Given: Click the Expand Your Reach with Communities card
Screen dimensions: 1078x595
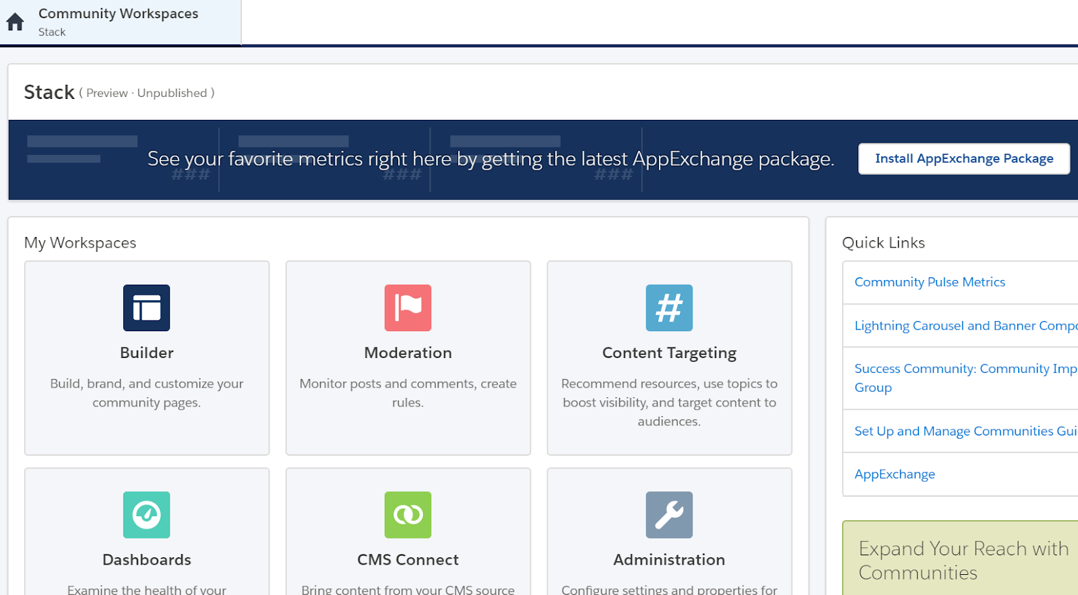Looking at the screenshot, I should pyautogui.click(x=961, y=558).
